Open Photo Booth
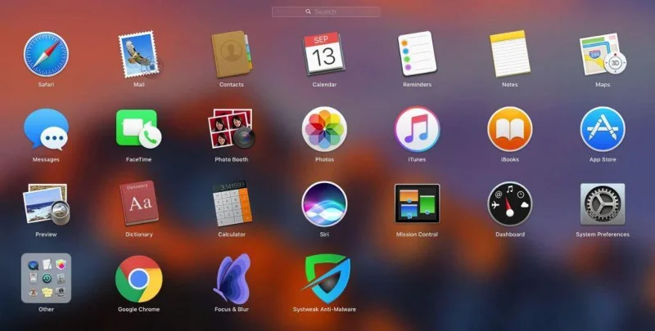The image size is (655, 331). coord(232,128)
